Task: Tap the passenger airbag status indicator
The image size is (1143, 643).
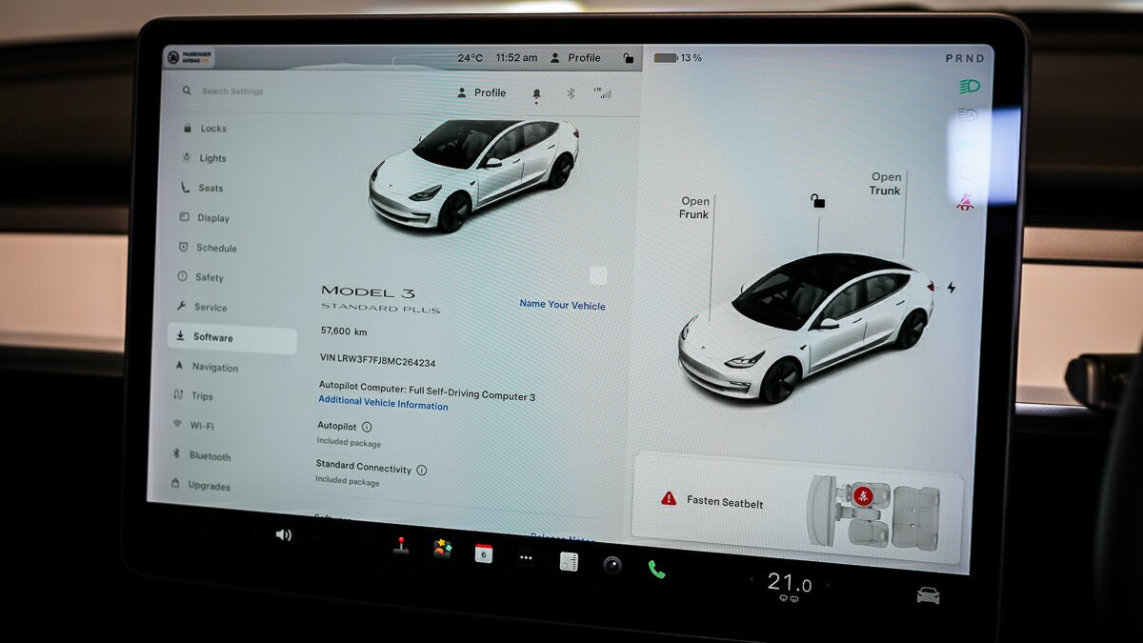Action: click(x=189, y=57)
